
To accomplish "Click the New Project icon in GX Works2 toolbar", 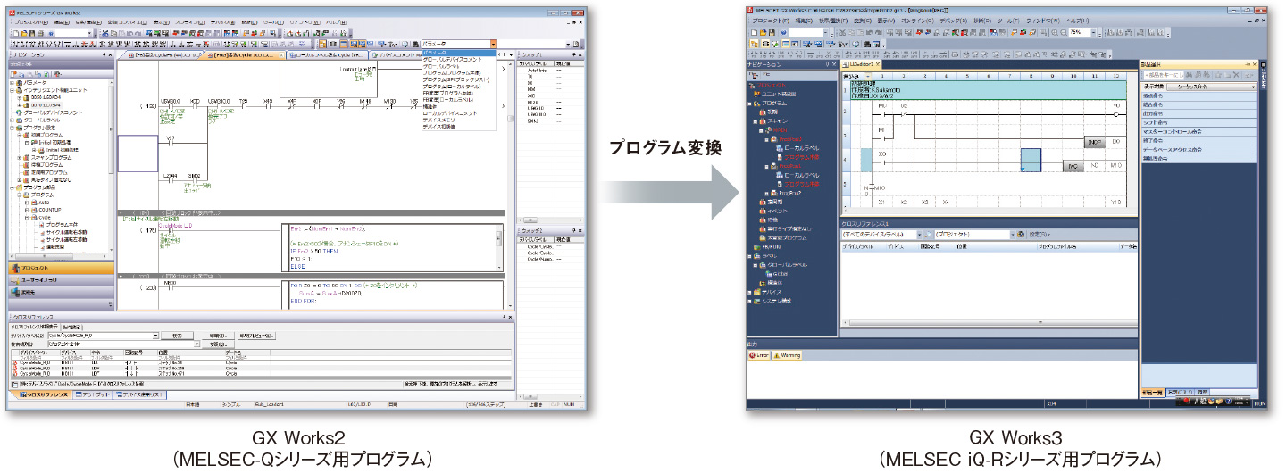I will pyautogui.click(x=14, y=33).
